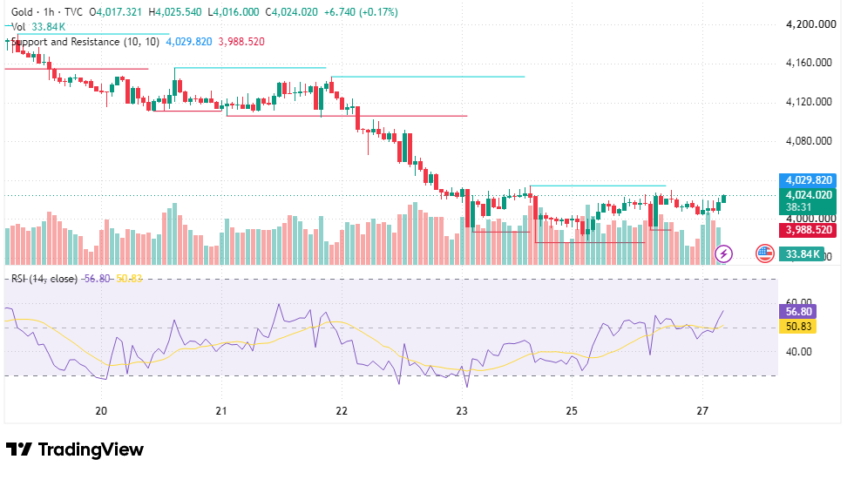Image resolution: width=854 pixels, height=500 pixels.
Task: Click the purple lightning bolt event icon
Action: pos(723,253)
